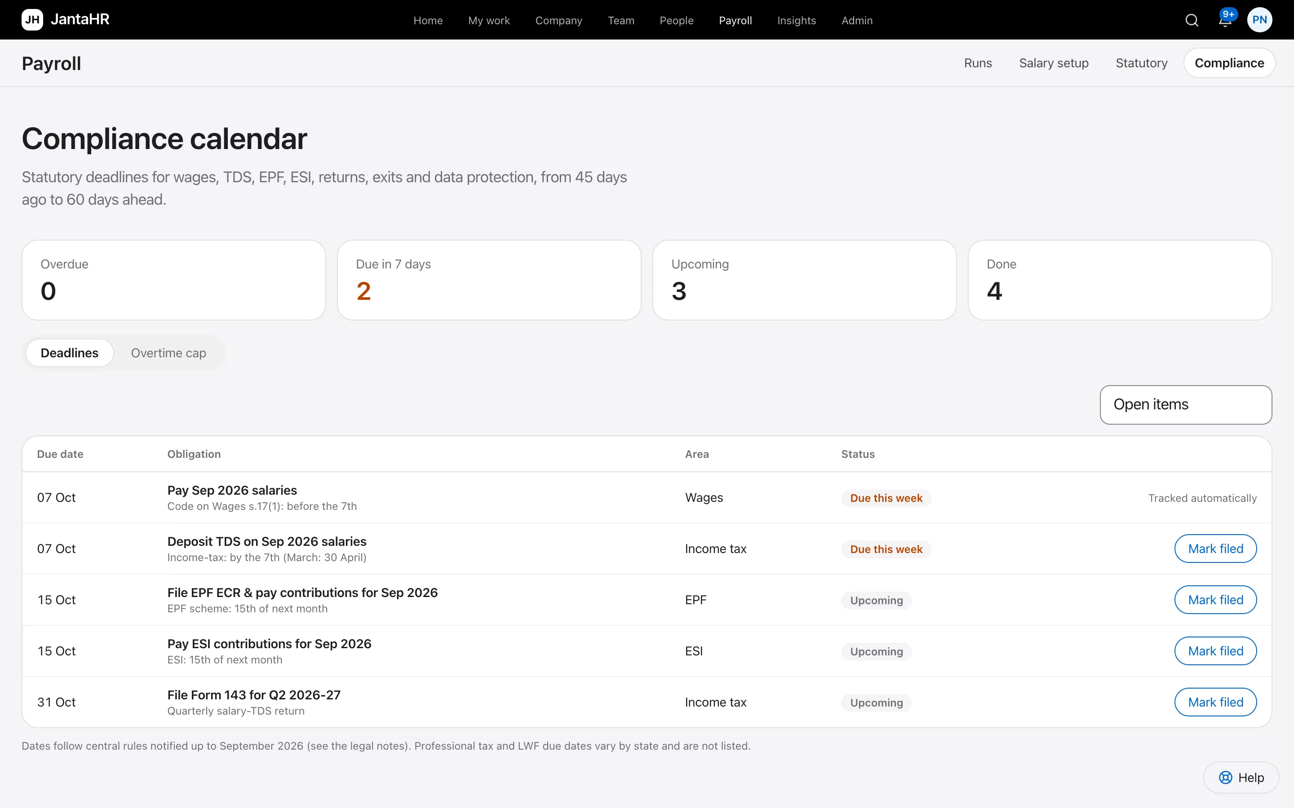Click the Wages area cell
Screen dimensions: 1294x808
704,497
